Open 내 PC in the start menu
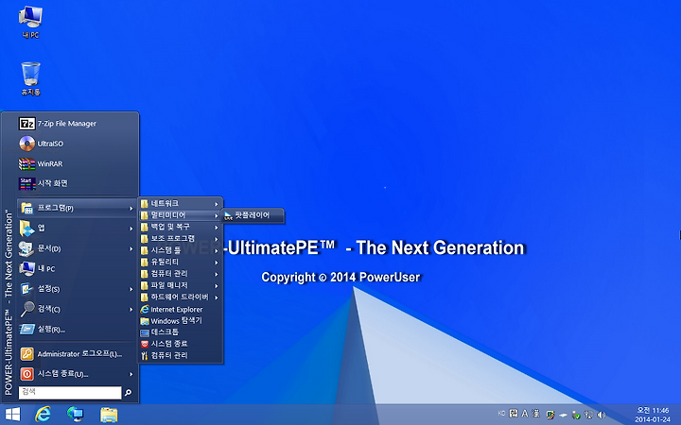The width and height of the screenshot is (681, 425). coord(78,269)
